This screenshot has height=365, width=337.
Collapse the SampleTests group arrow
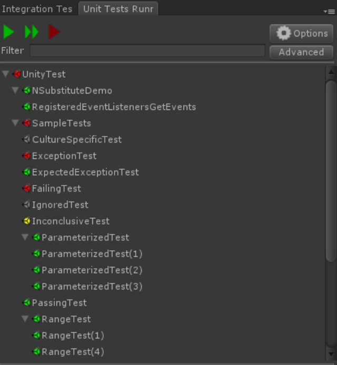click(x=15, y=123)
